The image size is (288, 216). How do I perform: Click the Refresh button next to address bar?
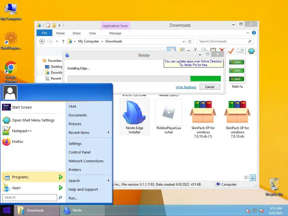point(190,41)
